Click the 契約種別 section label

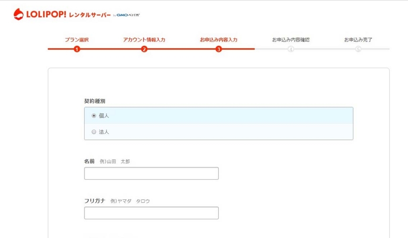tap(94, 101)
